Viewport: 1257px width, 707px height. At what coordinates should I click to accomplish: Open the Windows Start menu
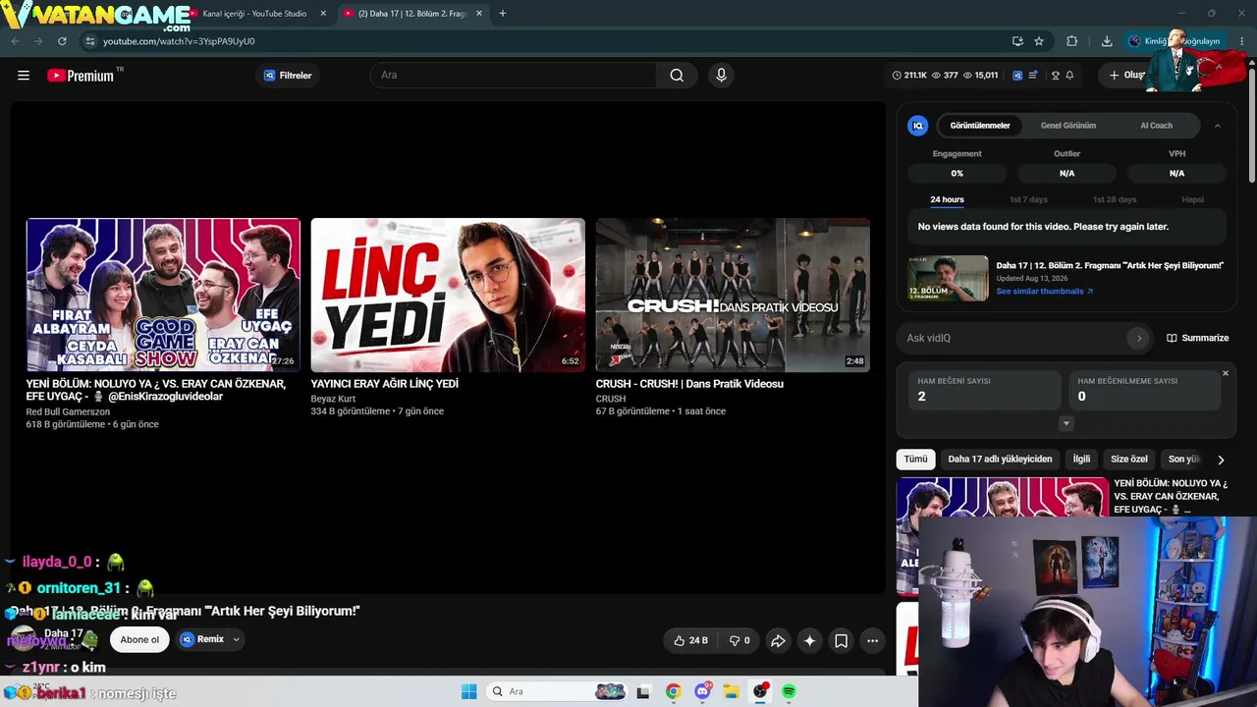pos(469,691)
